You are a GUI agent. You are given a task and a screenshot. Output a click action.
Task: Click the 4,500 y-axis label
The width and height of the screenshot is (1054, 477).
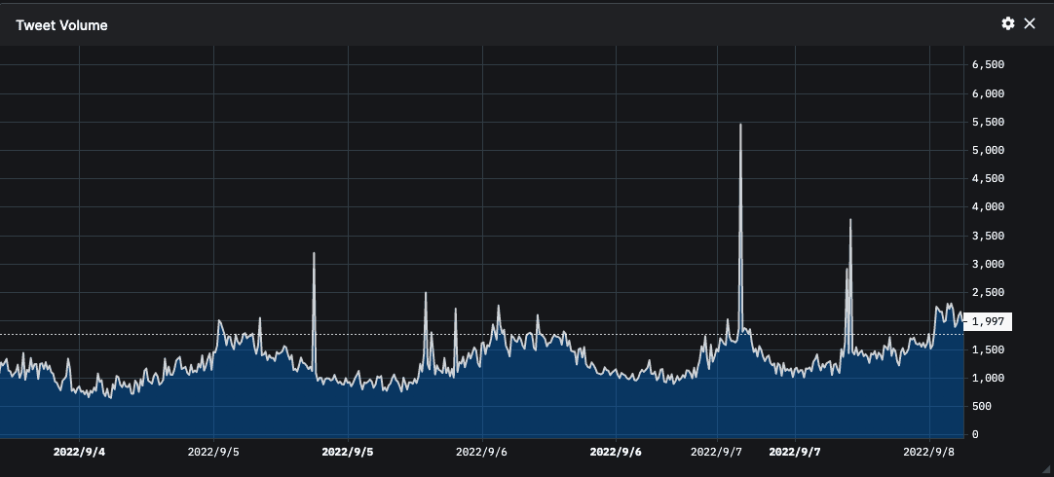[x=988, y=178]
